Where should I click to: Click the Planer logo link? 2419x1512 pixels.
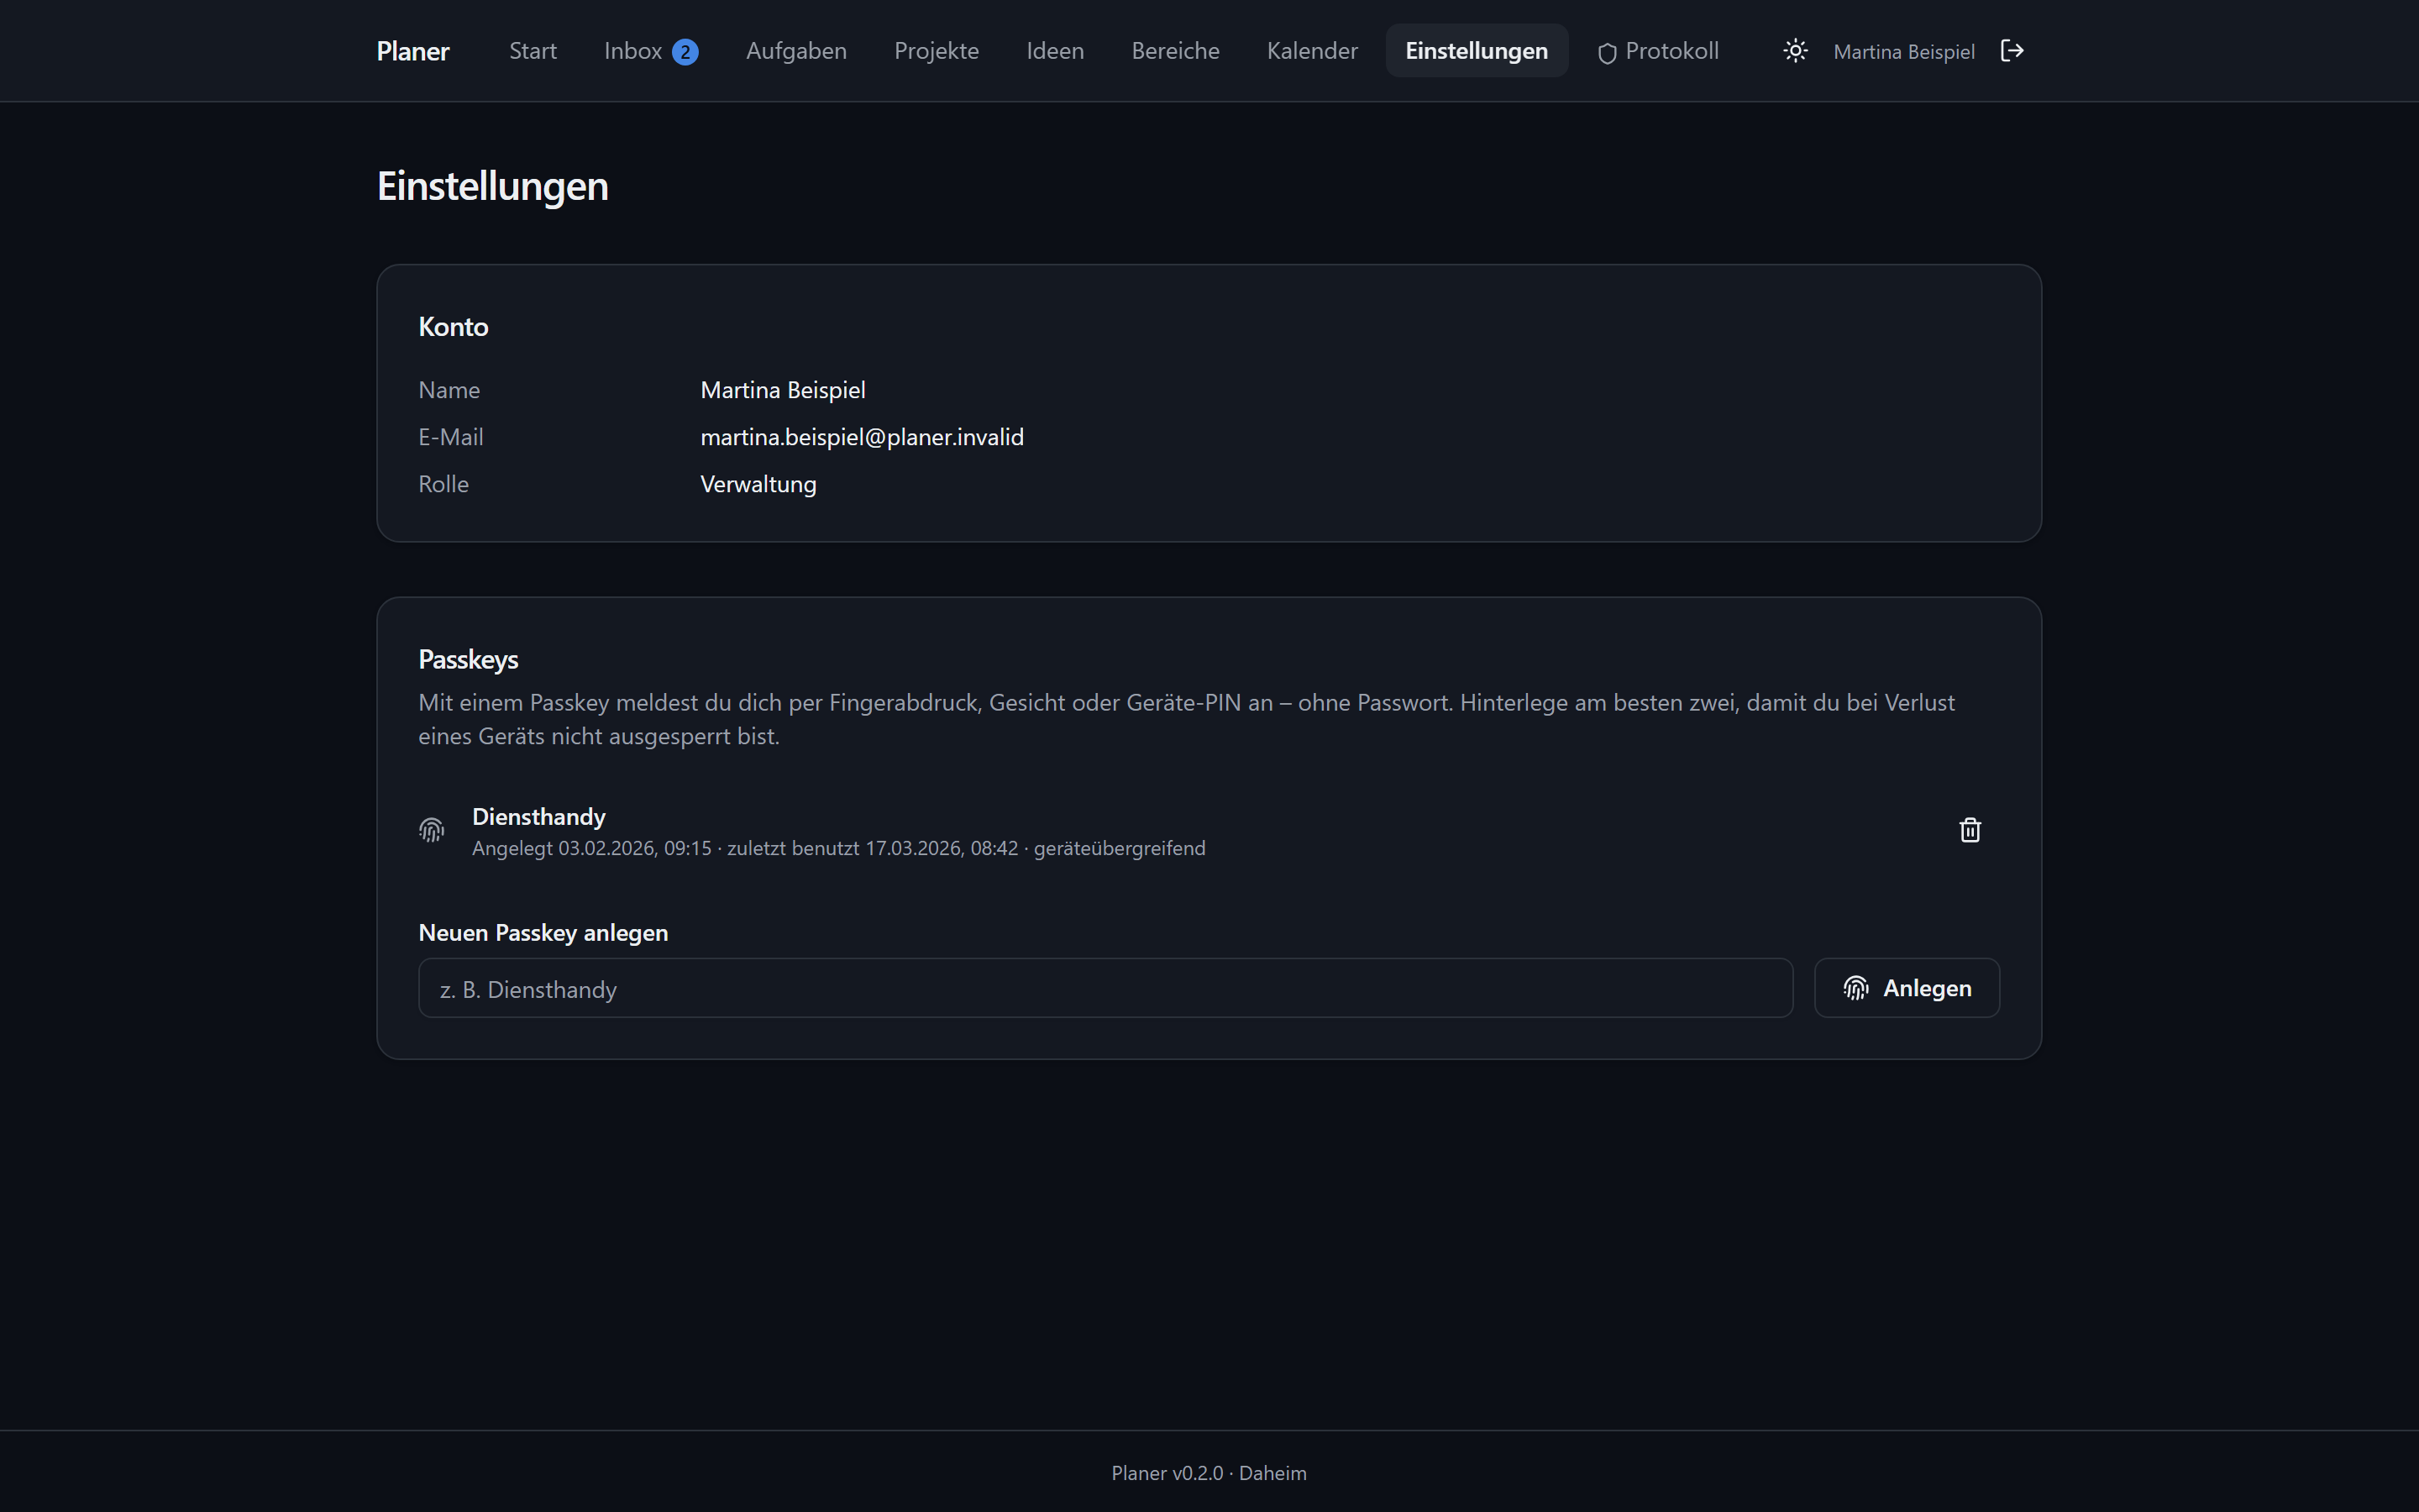pyautogui.click(x=413, y=51)
